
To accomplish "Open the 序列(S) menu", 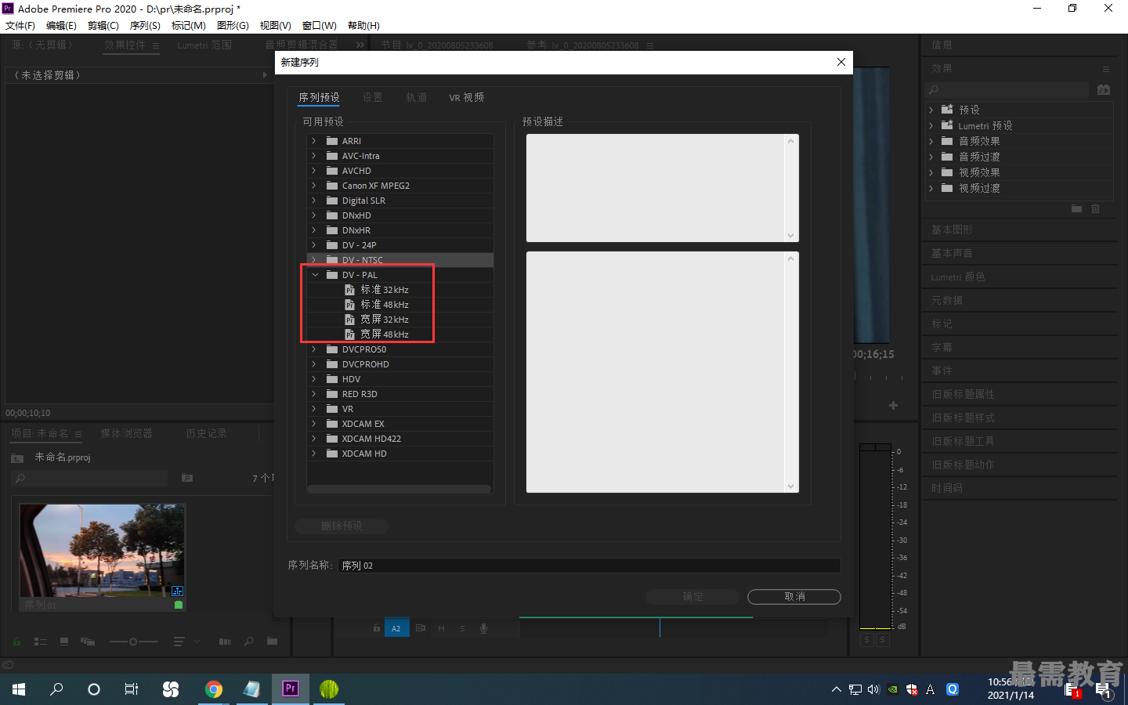I will pyautogui.click(x=145, y=26).
